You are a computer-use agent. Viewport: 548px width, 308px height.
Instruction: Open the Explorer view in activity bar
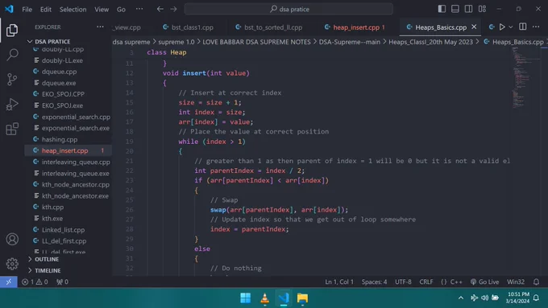pos(12,31)
